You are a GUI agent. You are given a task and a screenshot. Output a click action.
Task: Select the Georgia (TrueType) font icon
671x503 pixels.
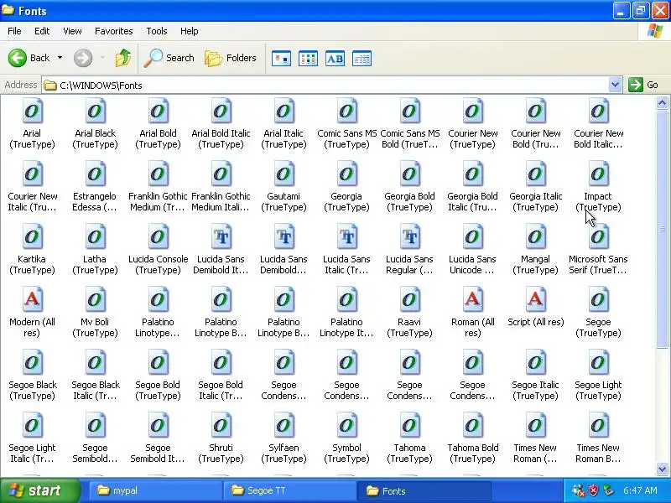346,174
